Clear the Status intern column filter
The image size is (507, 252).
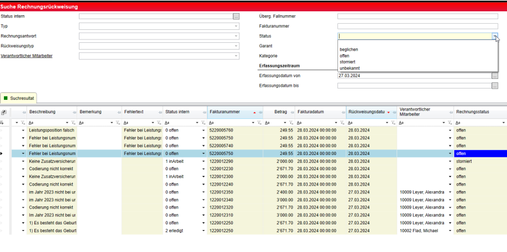(203, 122)
